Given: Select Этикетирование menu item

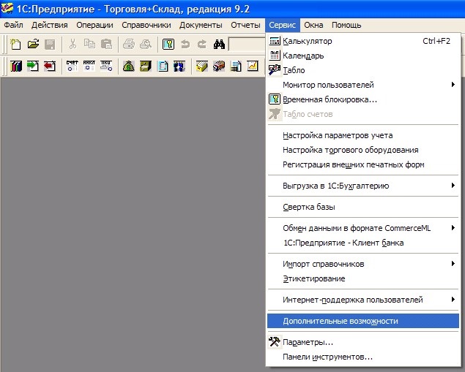Looking at the screenshot, I should pyautogui.click(x=363, y=278).
